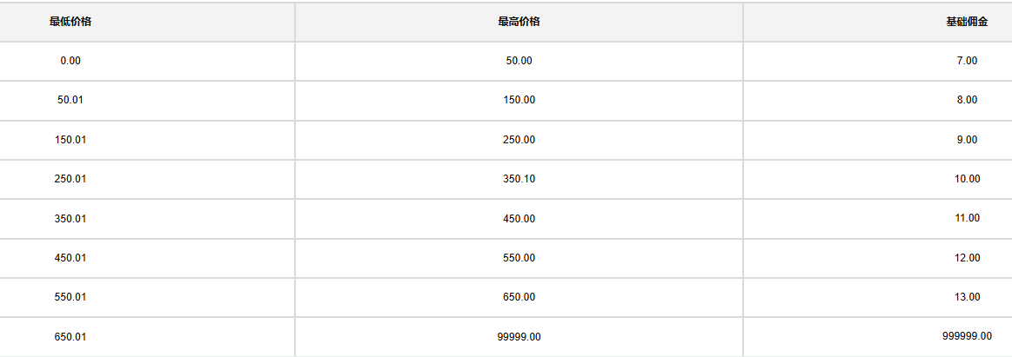This screenshot has height=357, width=1012.
Task: Select the 10.00 base commission cell
Action: (967, 179)
